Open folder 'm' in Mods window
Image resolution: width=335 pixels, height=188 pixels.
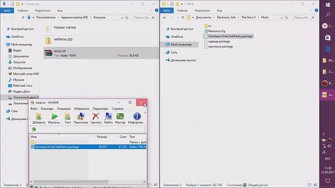tap(208, 26)
